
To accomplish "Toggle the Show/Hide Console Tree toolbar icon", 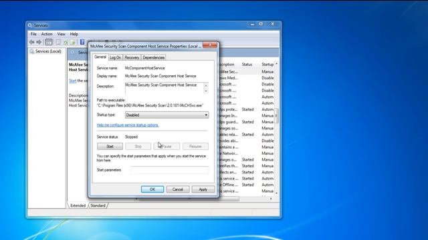I will pyautogui.click(x=49, y=42).
